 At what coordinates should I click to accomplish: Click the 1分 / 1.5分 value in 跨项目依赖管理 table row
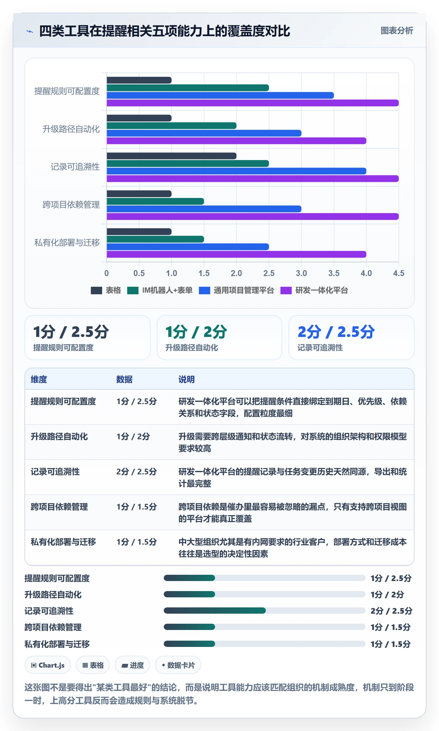coord(136,507)
